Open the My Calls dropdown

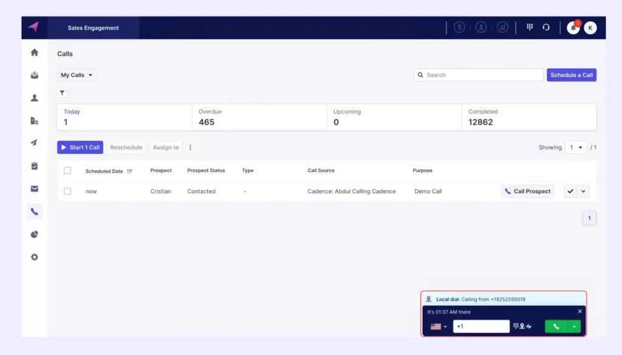[x=77, y=75]
